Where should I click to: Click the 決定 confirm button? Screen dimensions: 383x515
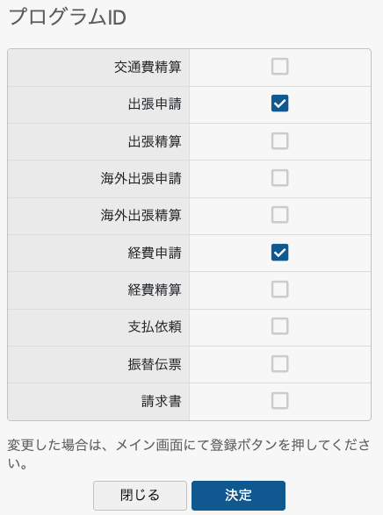coord(238,496)
